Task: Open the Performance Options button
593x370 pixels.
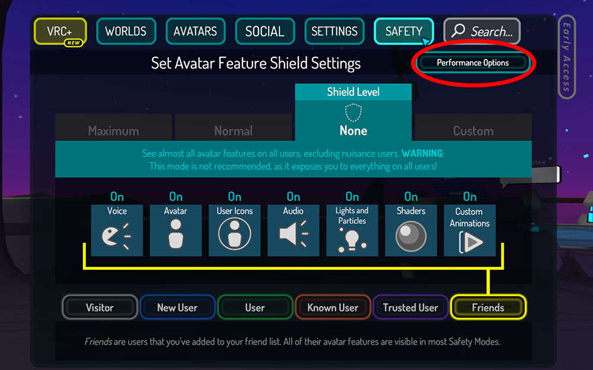Action: pyautogui.click(x=473, y=63)
